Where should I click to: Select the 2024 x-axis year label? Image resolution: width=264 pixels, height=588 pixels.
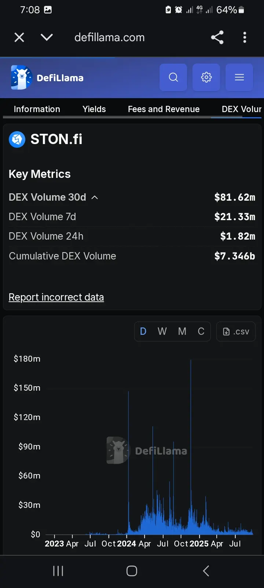pyautogui.click(x=126, y=544)
